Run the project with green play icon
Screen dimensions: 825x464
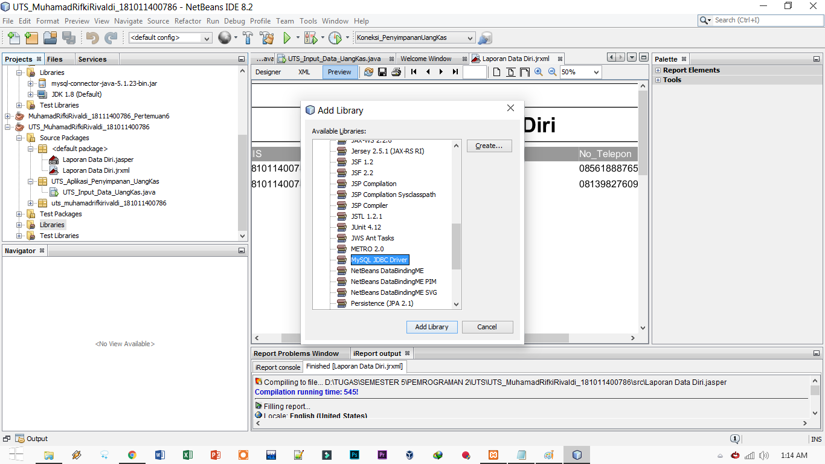[287, 37]
